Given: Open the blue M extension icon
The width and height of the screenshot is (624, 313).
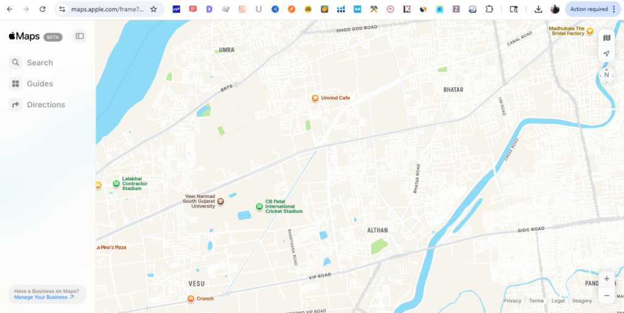Looking at the screenshot, I should pos(357,9).
